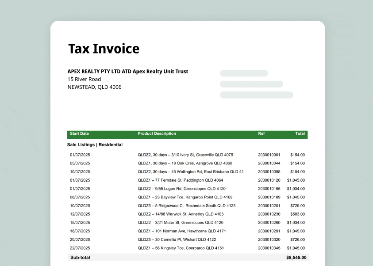
Task: Click the $583.00 total amount
Action: (298, 214)
